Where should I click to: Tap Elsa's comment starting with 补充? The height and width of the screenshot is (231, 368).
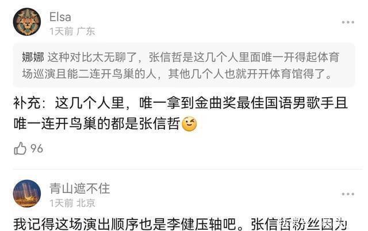[x=180, y=113]
